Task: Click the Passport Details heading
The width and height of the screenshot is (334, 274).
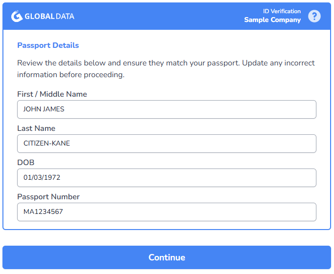Action: pos(48,45)
